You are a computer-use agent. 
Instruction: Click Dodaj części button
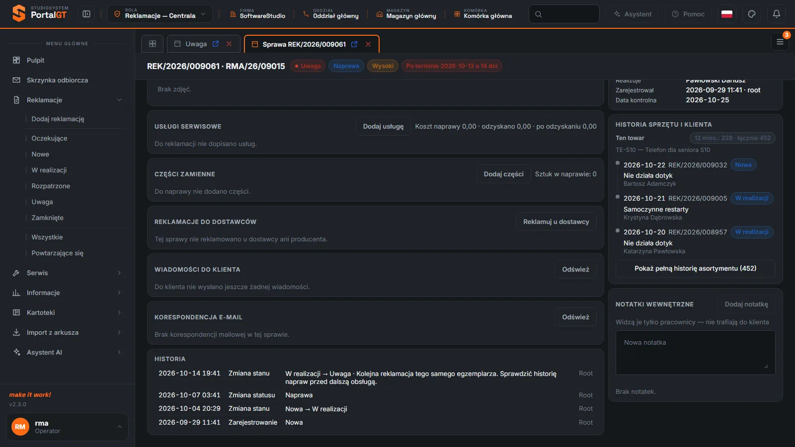tap(503, 174)
